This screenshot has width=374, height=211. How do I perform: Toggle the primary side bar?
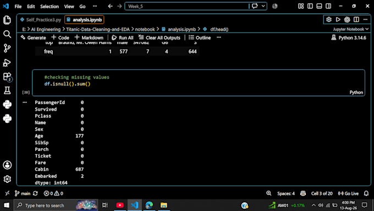click(310, 6)
